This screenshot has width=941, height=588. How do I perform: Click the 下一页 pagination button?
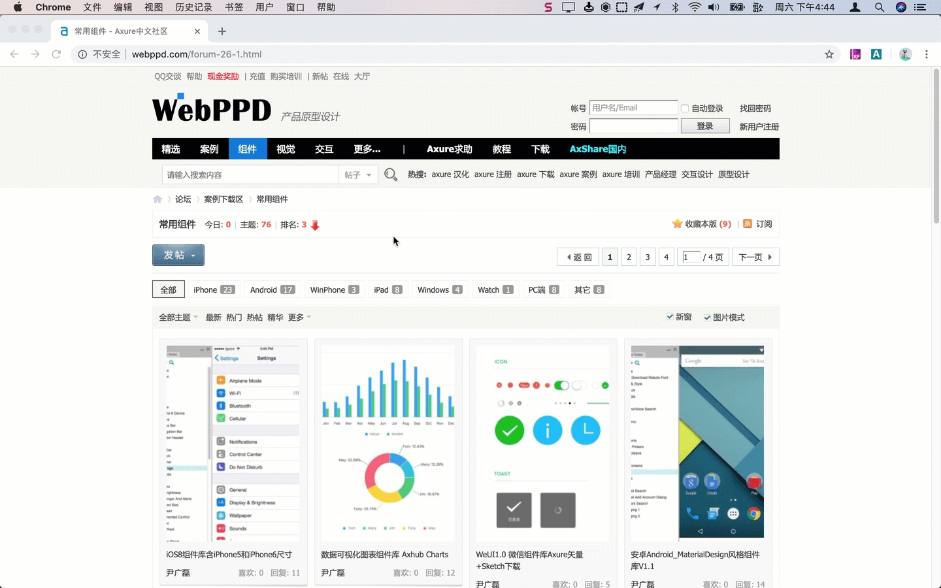[x=755, y=257]
